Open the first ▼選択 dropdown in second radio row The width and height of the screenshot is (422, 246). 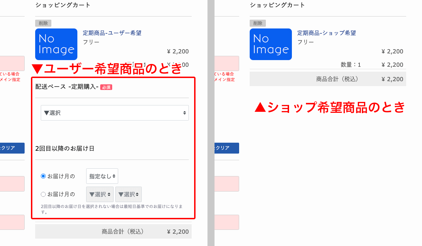tap(100, 194)
